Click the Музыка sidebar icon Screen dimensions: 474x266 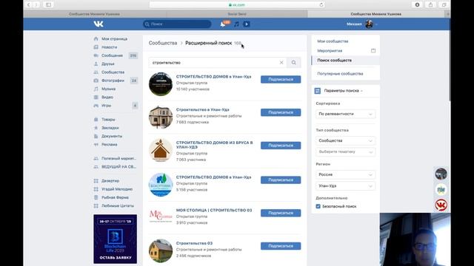(x=96, y=89)
